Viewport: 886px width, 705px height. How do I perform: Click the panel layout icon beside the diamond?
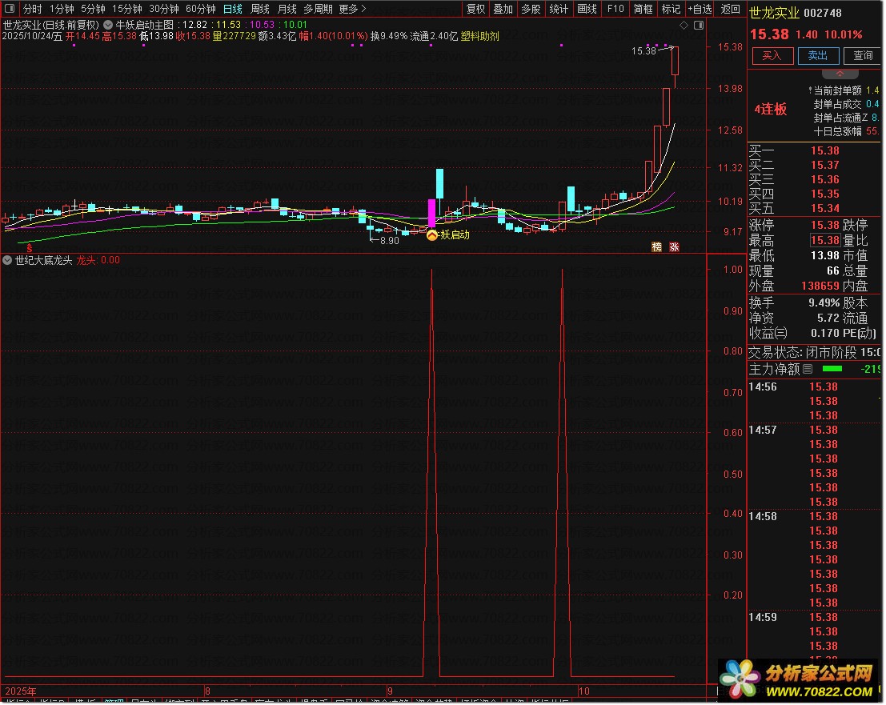point(699,26)
